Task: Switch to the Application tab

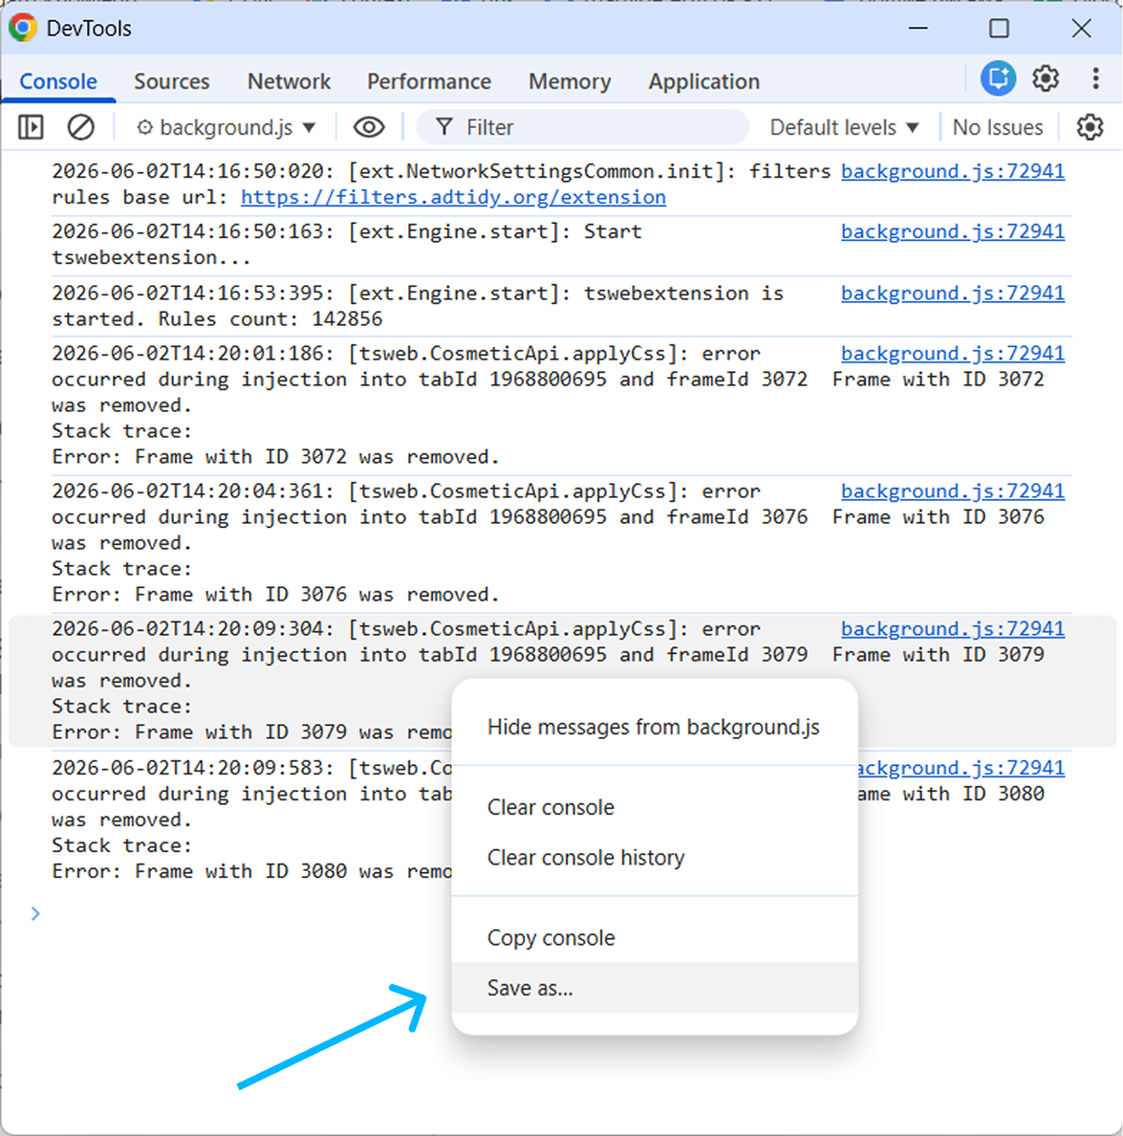Action: [x=703, y=81]
